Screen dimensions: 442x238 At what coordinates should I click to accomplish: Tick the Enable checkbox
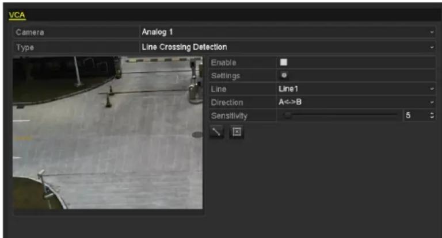[284, 62]
